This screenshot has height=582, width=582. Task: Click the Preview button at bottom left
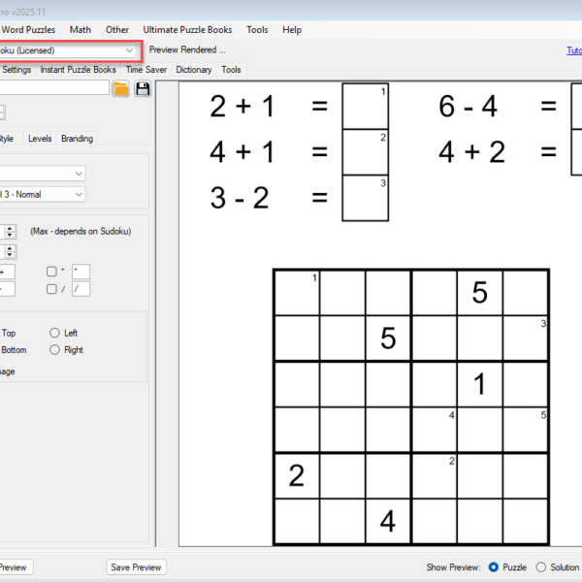(x=15, y=567)
